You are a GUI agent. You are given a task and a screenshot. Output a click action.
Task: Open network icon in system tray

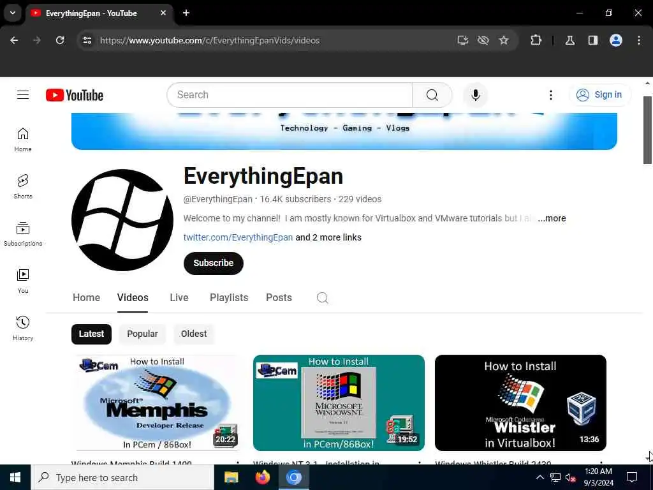555,478
